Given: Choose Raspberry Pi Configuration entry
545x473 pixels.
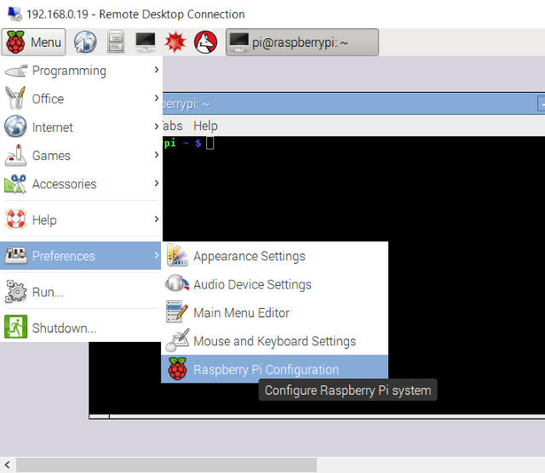Looking at the screenshot, I should pyautogui.click(x=274, y=369).
